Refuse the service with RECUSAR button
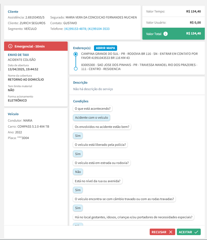Viewport: 207px width, 240px height. click(162, 232)
